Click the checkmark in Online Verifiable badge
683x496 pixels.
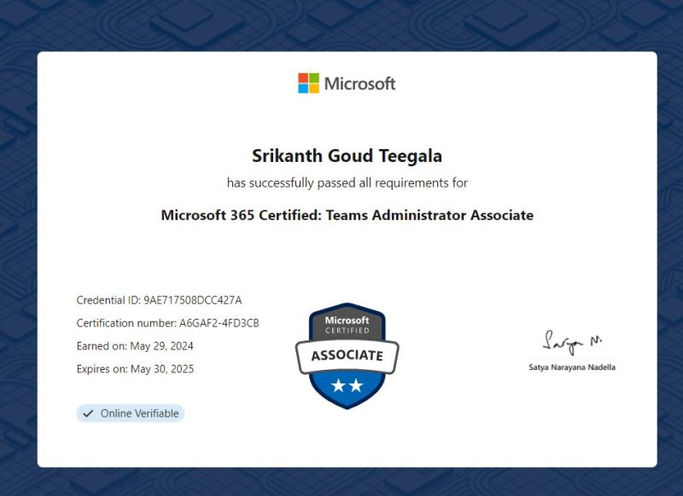[x=88, y=413]
